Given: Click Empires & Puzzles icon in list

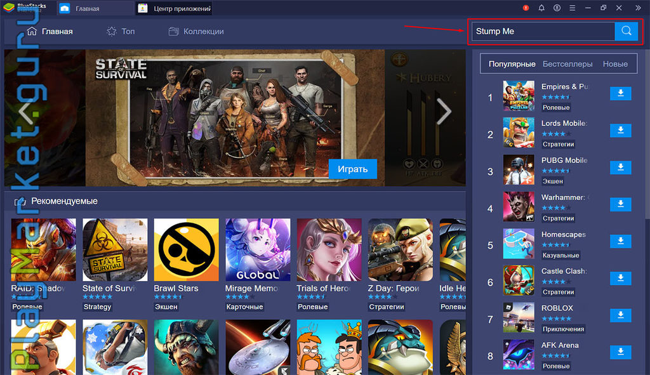Looking at the screenshot, I should pos(519,96).
